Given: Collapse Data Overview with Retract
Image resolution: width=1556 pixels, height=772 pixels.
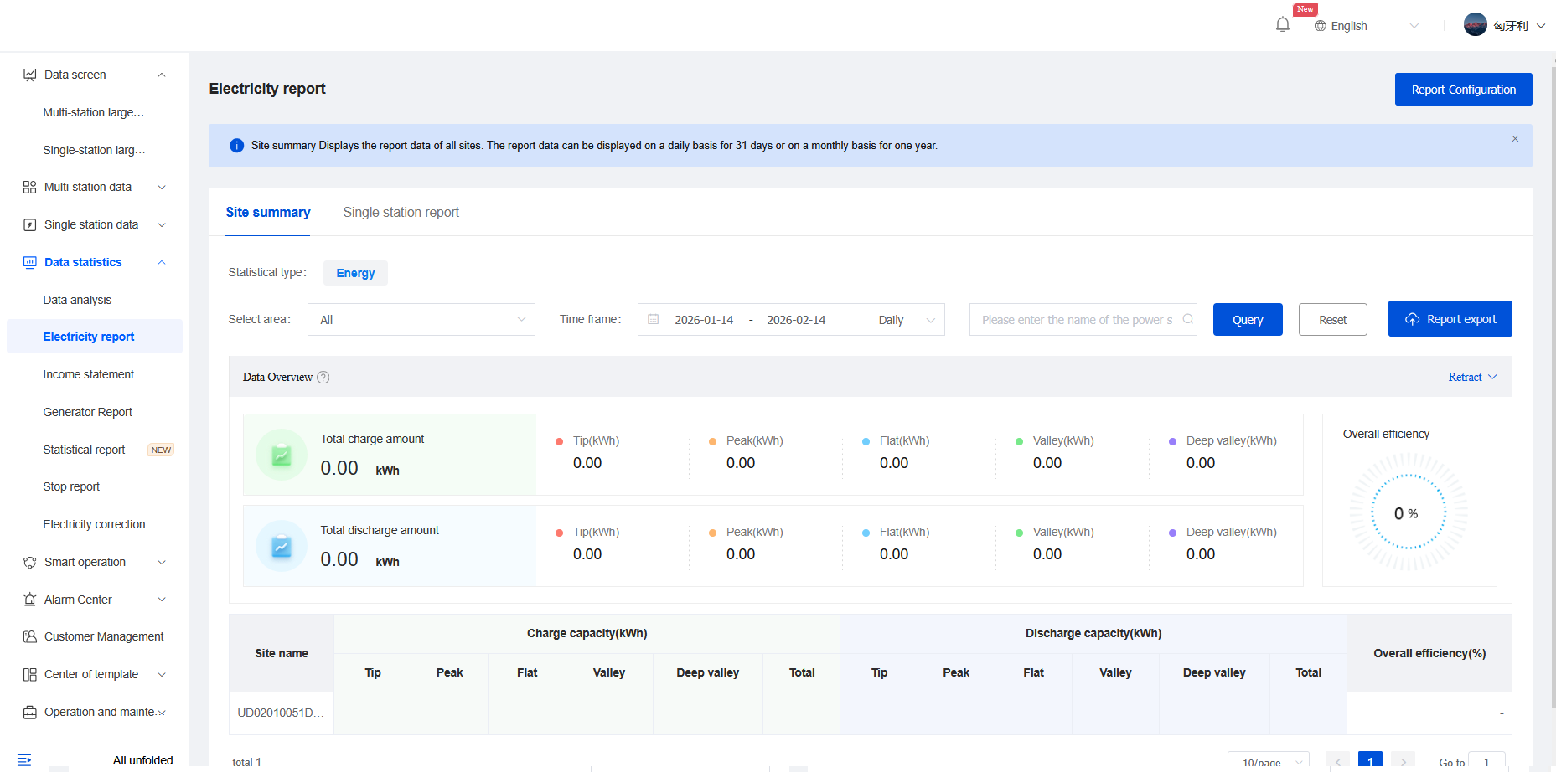Looking at the screenshot, I should coord(1471,378).
